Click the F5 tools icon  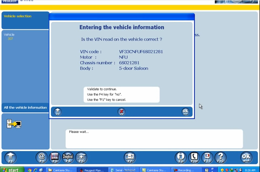(81, 157)
